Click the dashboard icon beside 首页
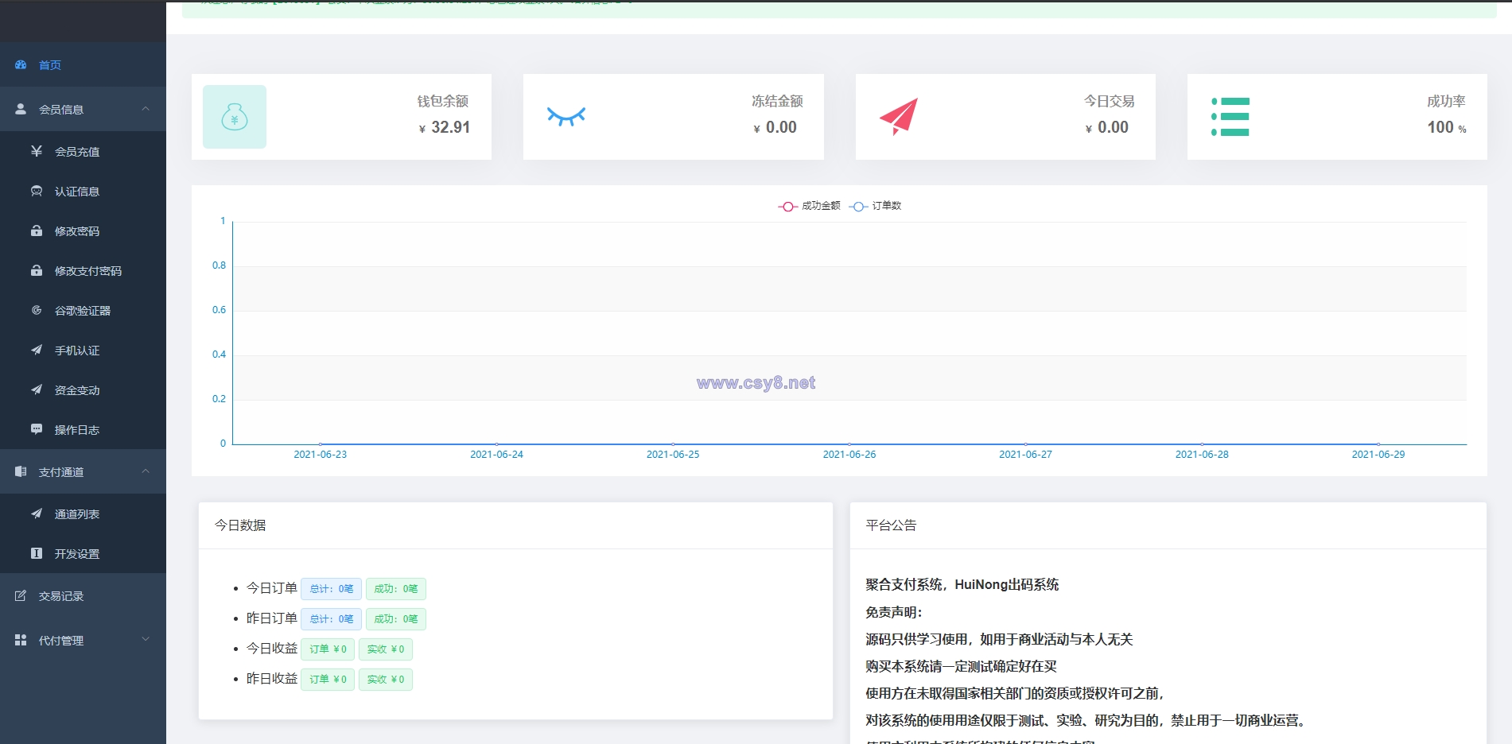 click(x=21, y=64)
